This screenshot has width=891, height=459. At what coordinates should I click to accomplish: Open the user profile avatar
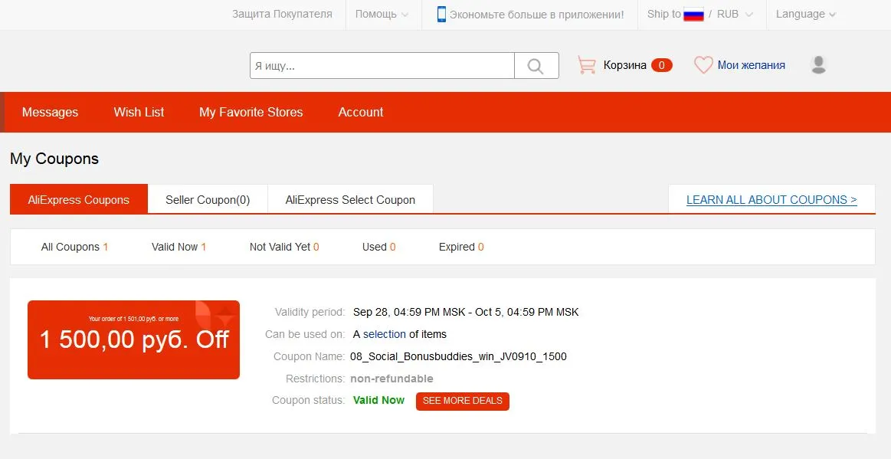click(x=818, y=65)
